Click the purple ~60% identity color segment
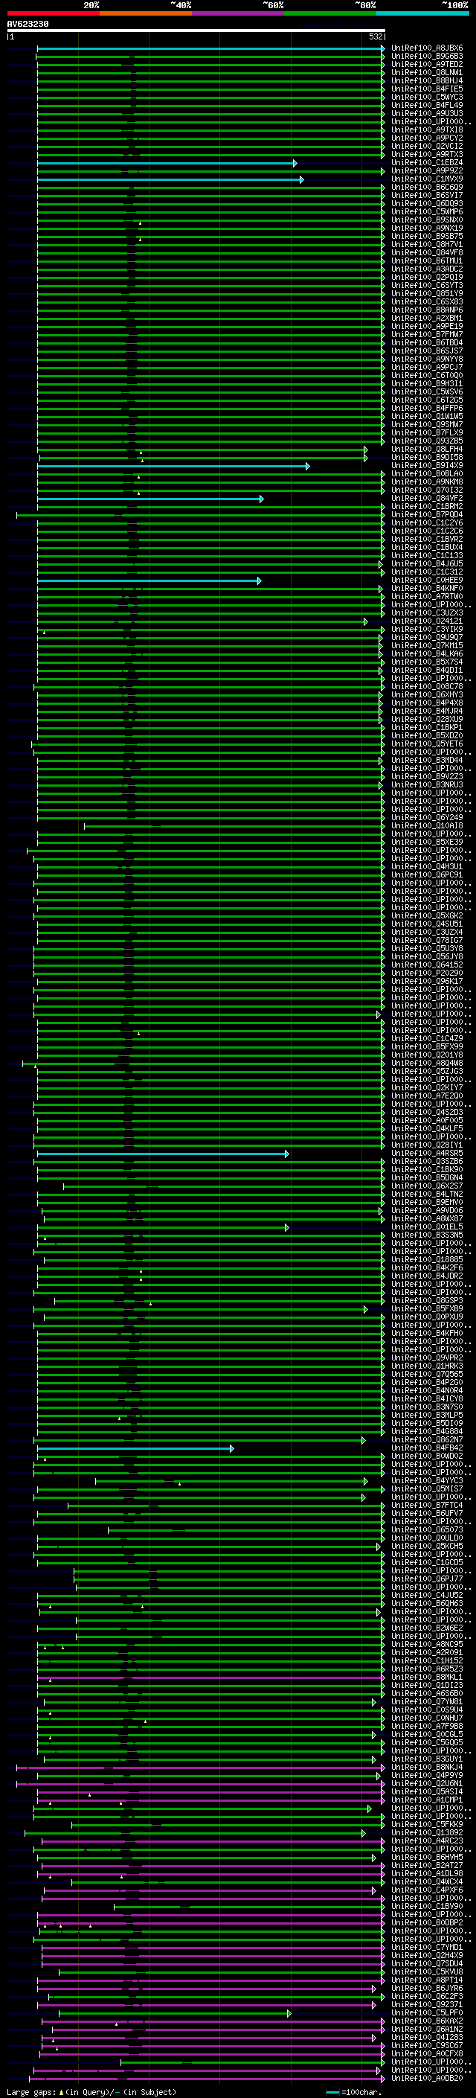Screen dimensions: 476x2098 (x=237, y=13)
